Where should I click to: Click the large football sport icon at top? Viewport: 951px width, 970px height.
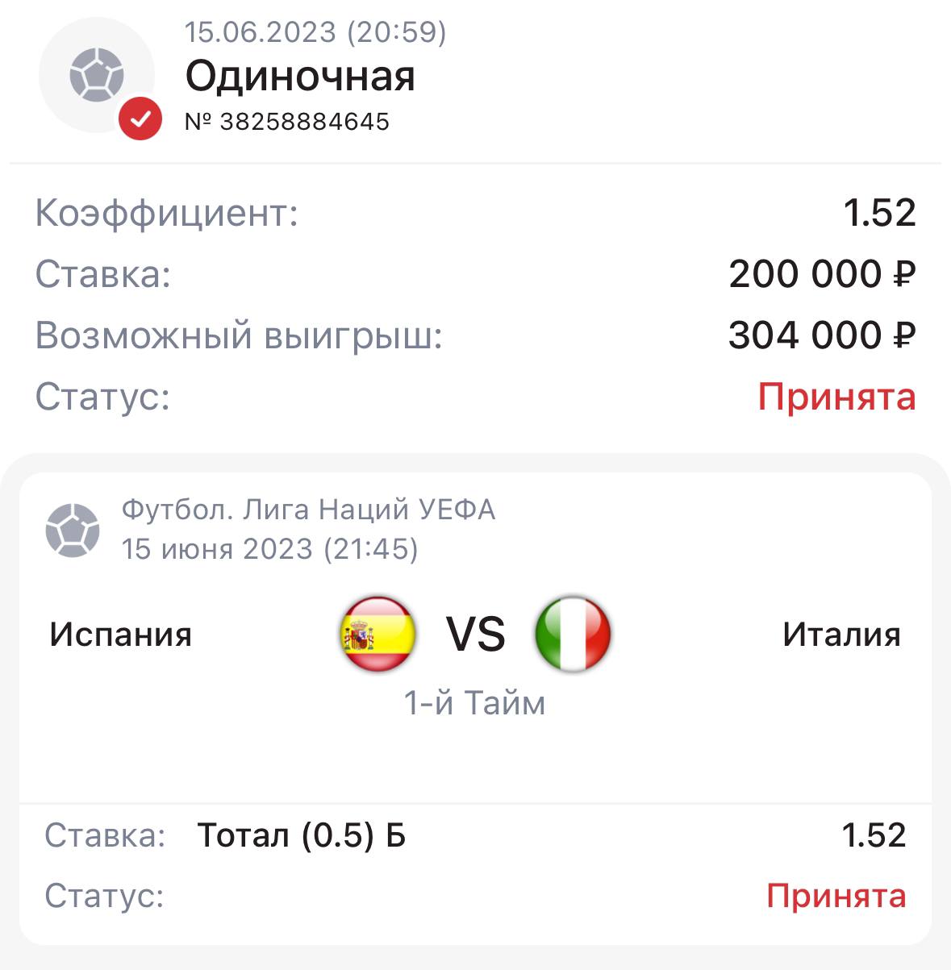click(x=96, y=75)
